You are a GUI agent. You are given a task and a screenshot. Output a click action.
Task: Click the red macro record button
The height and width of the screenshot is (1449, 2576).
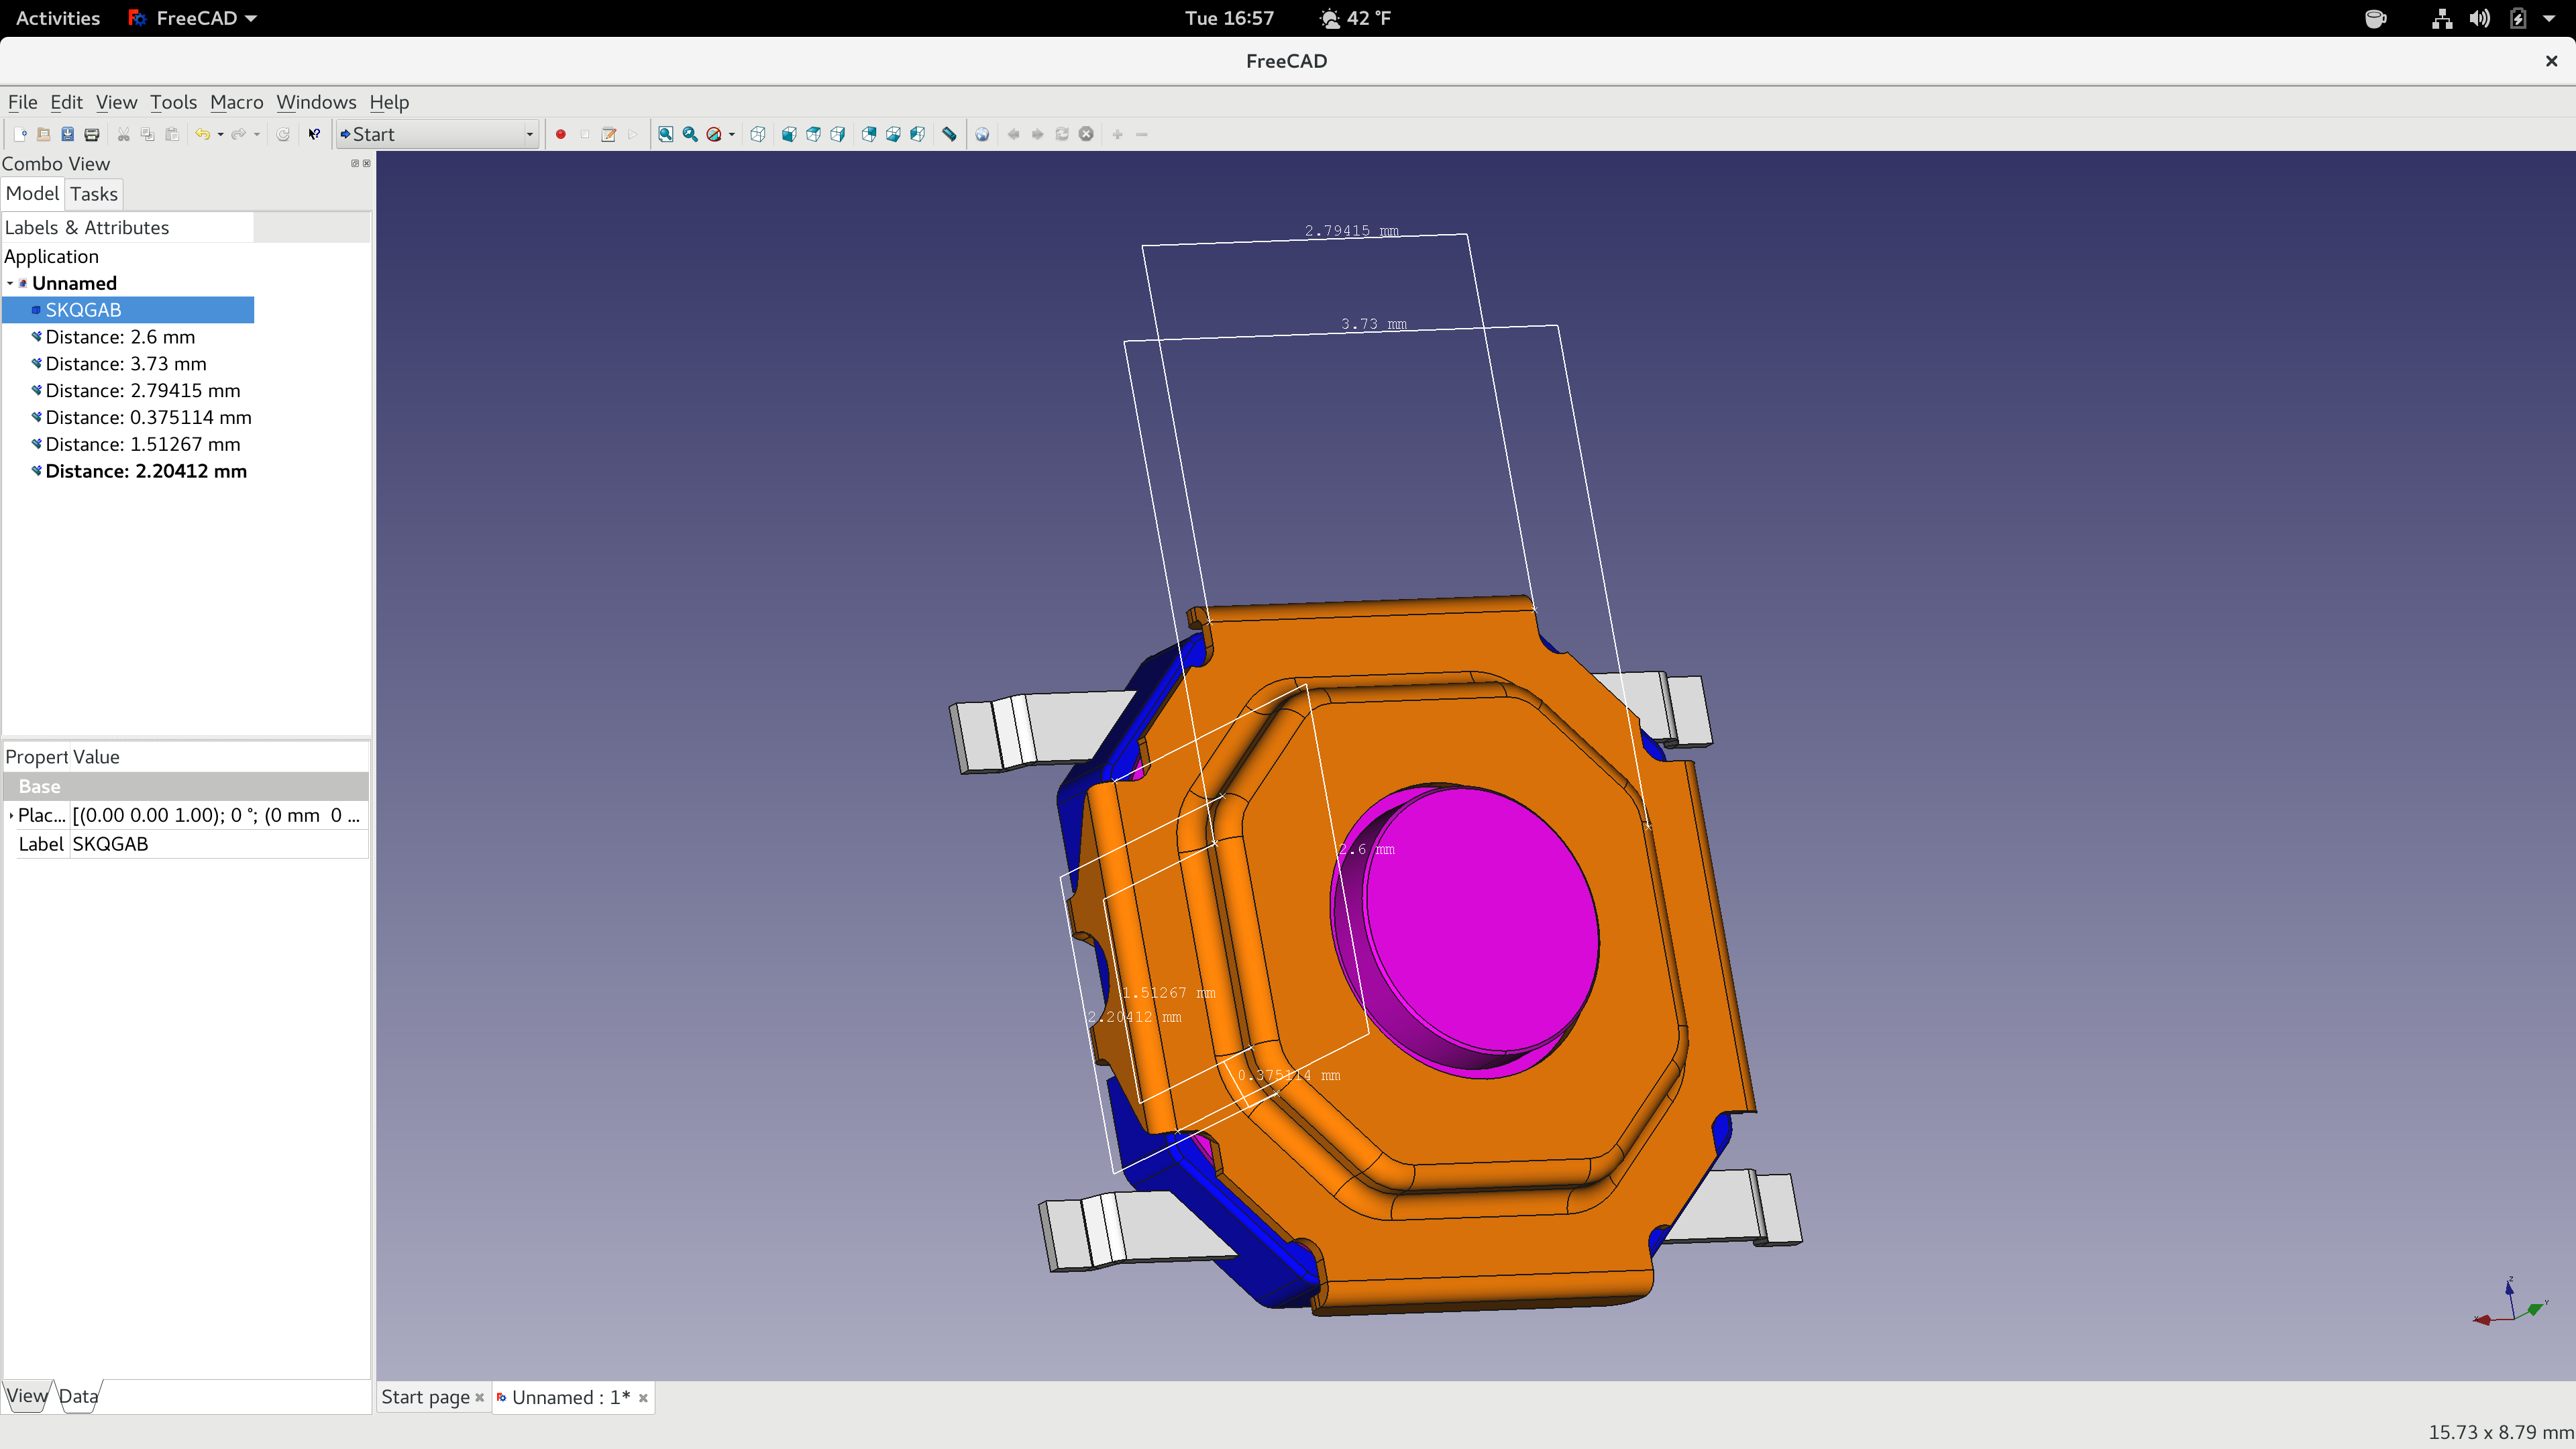561,134
